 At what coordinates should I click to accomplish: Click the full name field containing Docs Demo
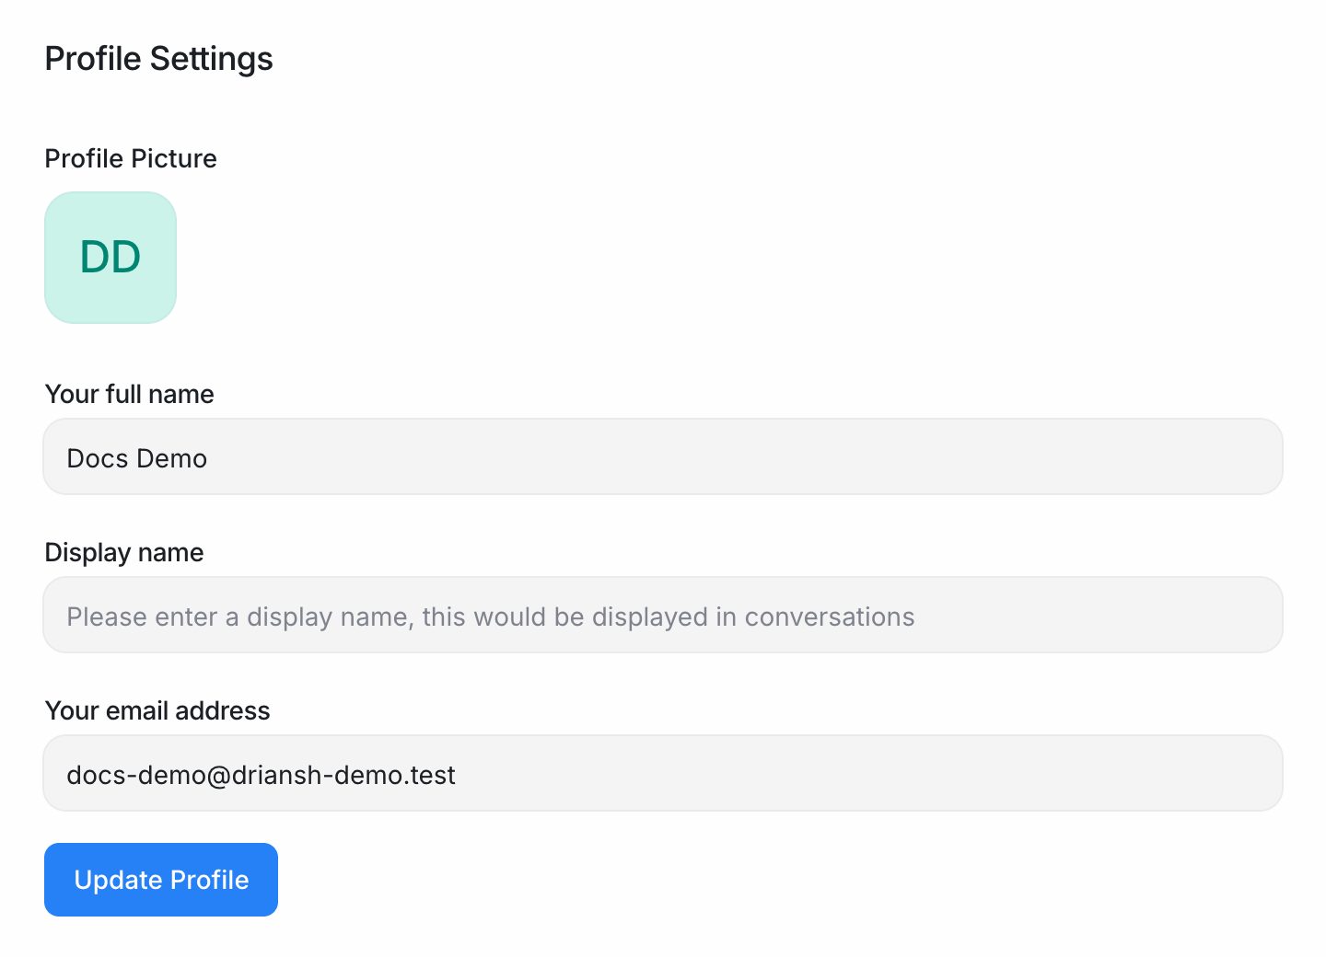pos(663,456)
